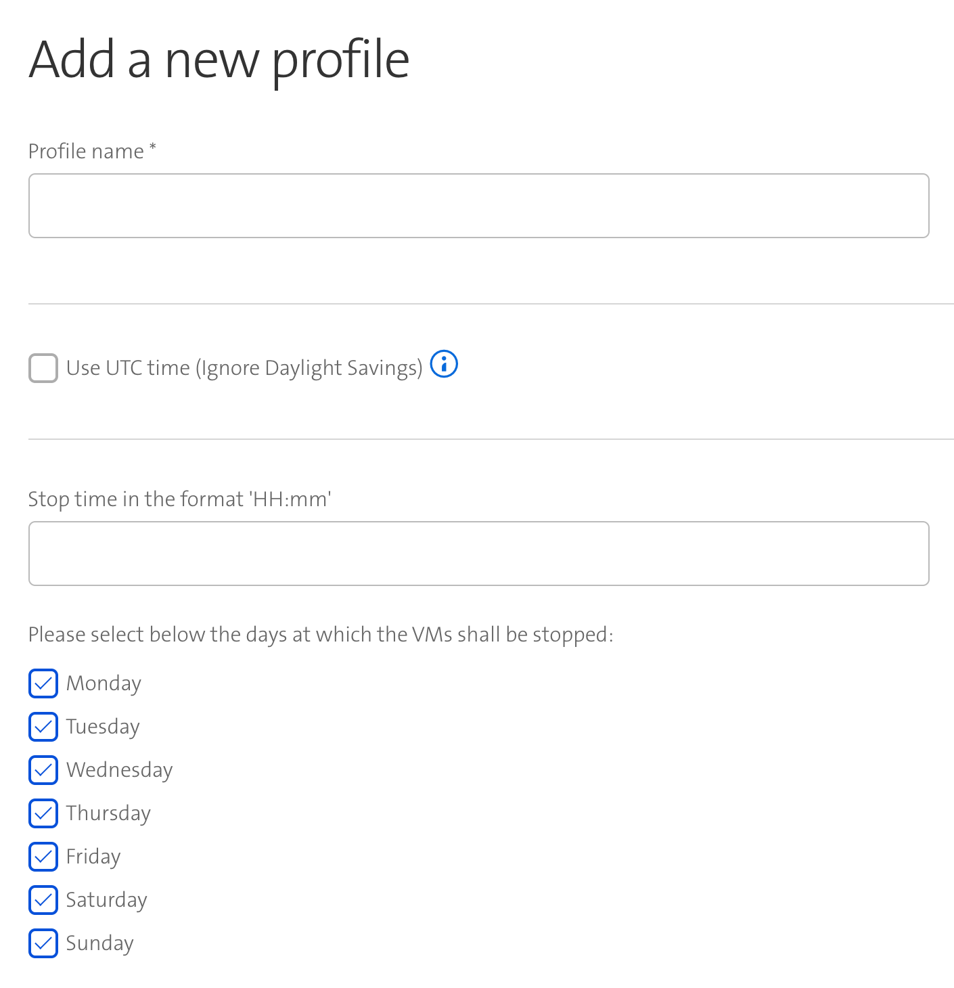Click into the Stop time input box
Image resolution: width=954 pixels, height=988 pixels.
point(478,554)
